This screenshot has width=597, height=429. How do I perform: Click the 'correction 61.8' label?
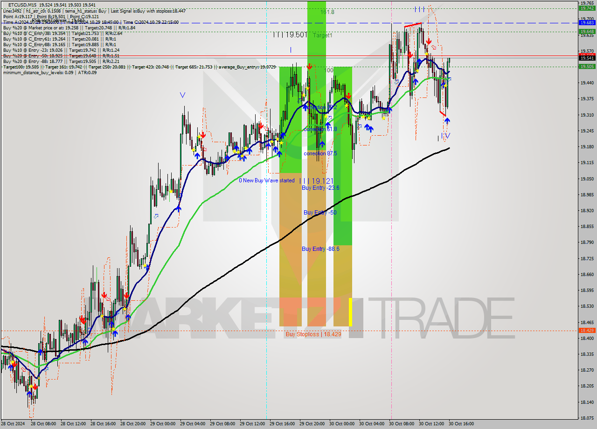320,129
